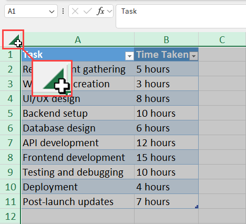The width and height of the screenshot is (246, 224).
Task: Click the '12 hours' cell
Action: coord(167,142)
